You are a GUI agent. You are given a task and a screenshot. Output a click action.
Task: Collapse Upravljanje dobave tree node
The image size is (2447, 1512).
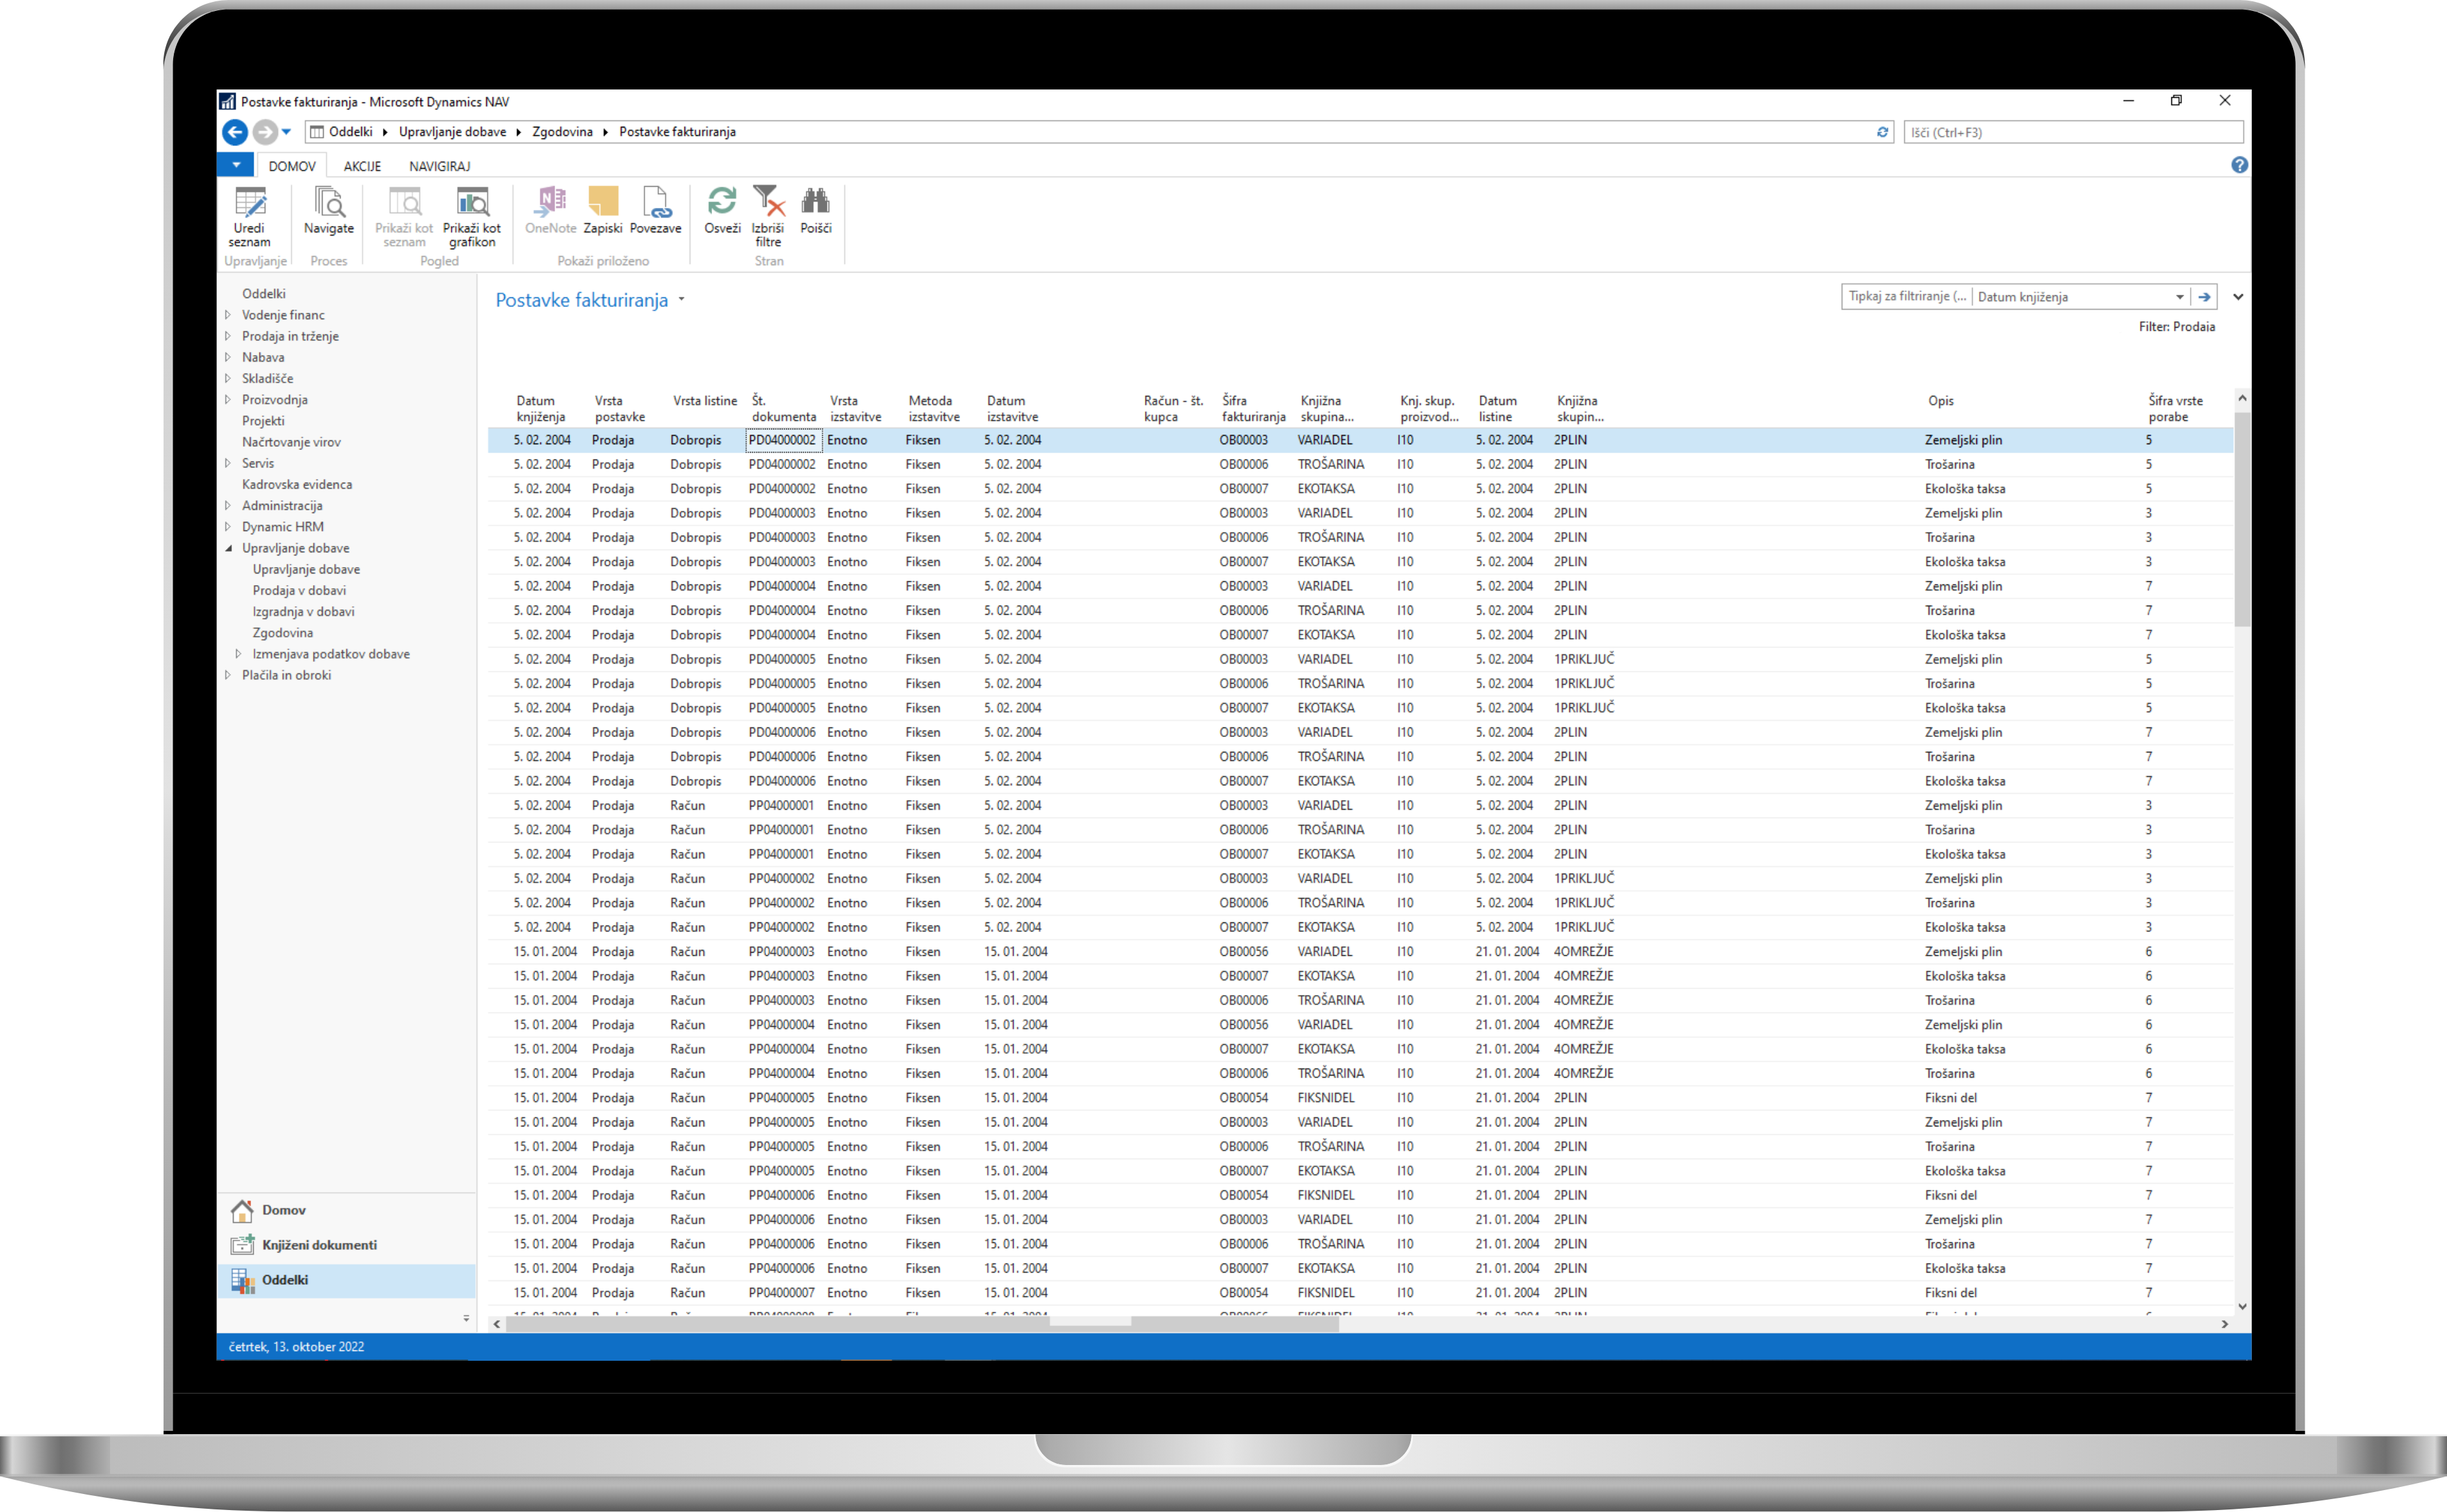(x=228, y=548)
